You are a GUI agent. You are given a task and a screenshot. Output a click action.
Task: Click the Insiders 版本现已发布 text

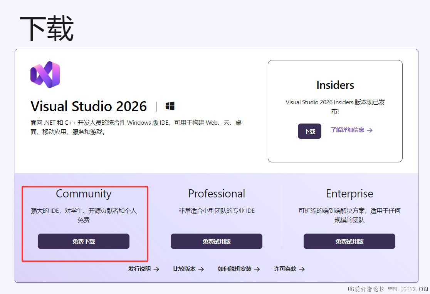(x=335, y=107)
